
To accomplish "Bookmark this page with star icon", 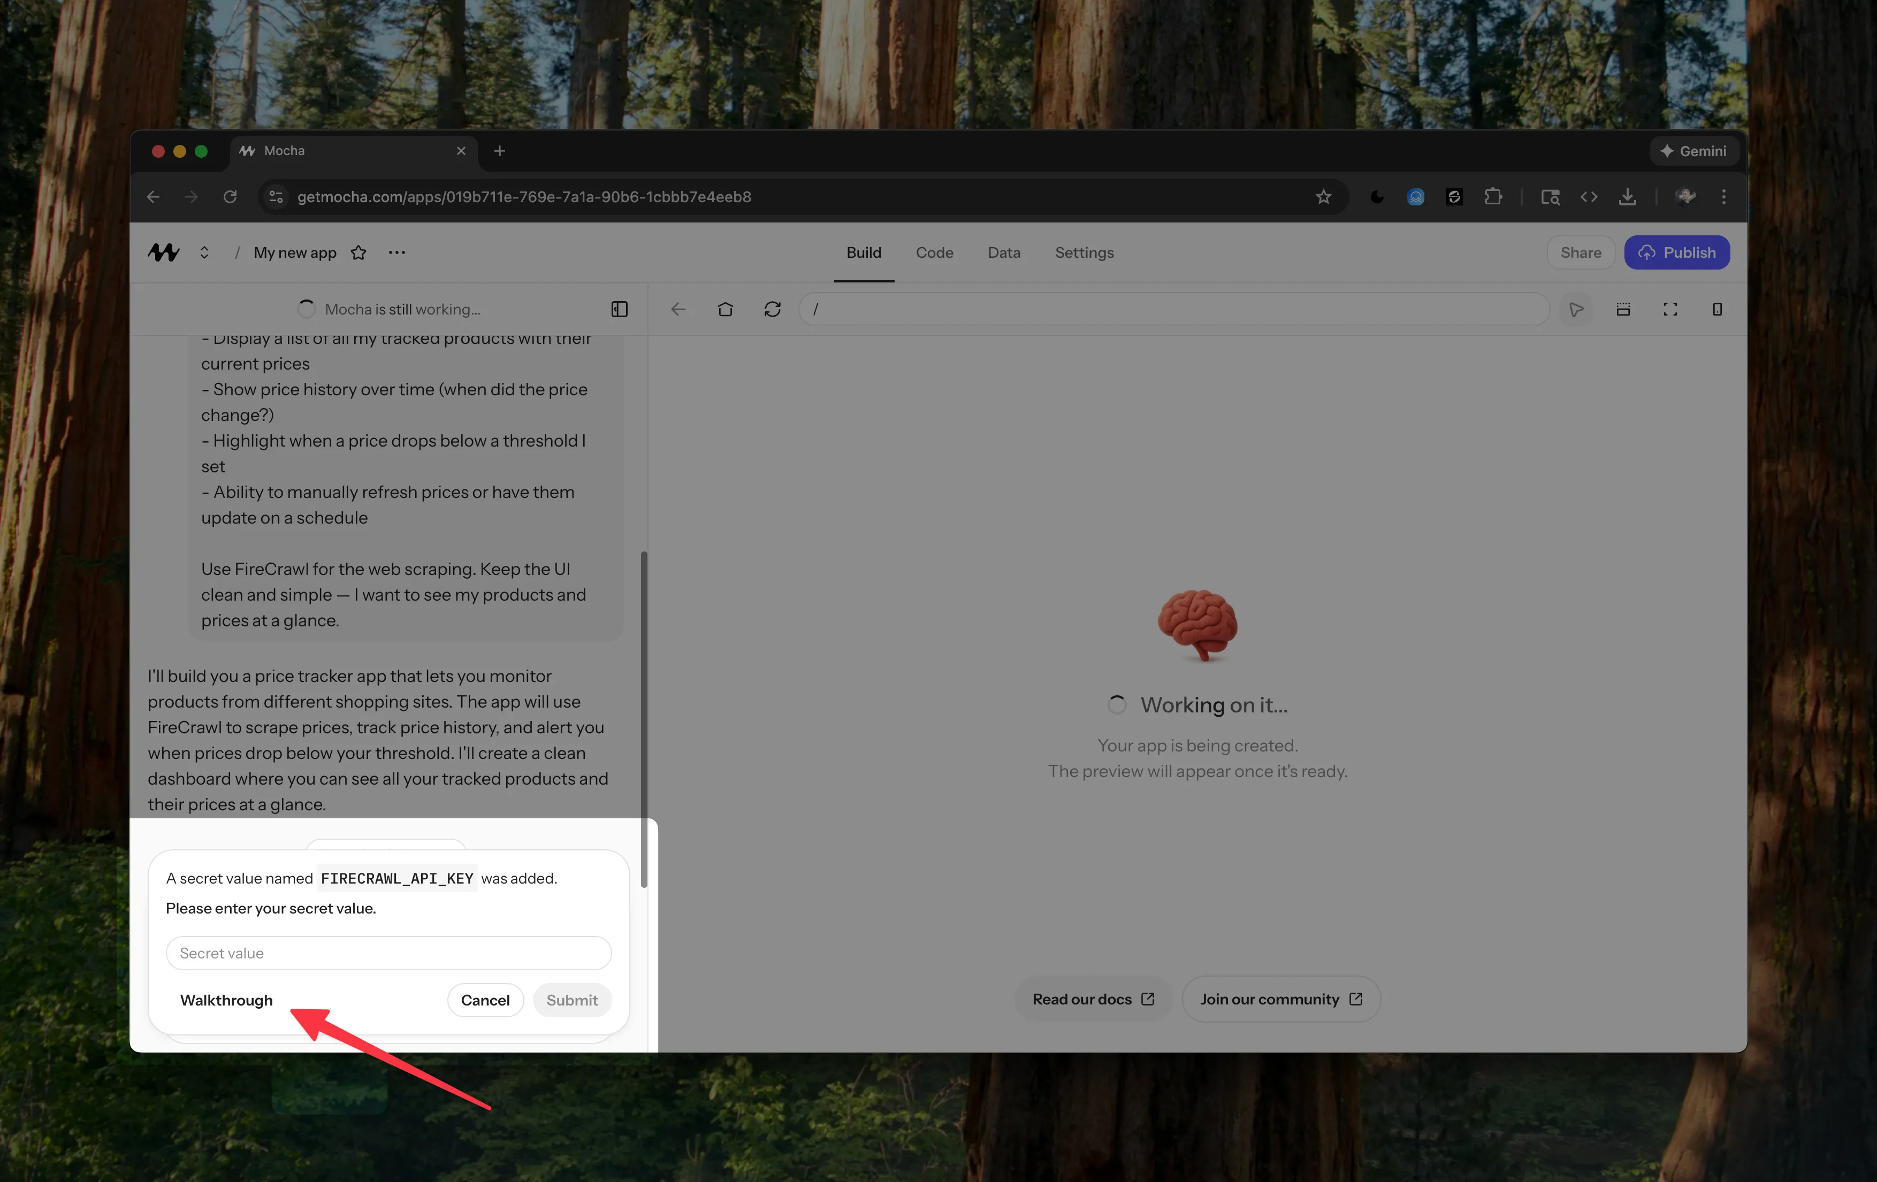I will (x=1324, y=197).
